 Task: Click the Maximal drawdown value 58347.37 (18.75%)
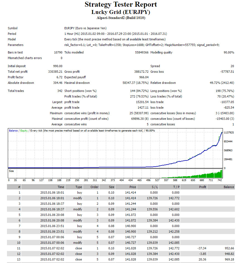point(135,83)
